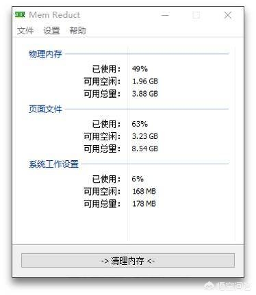Image resolution: width=256 pixels, height=295 pixels.
Task: Click the 3.88 GB total physical memory value
Action: coord(145,94)
